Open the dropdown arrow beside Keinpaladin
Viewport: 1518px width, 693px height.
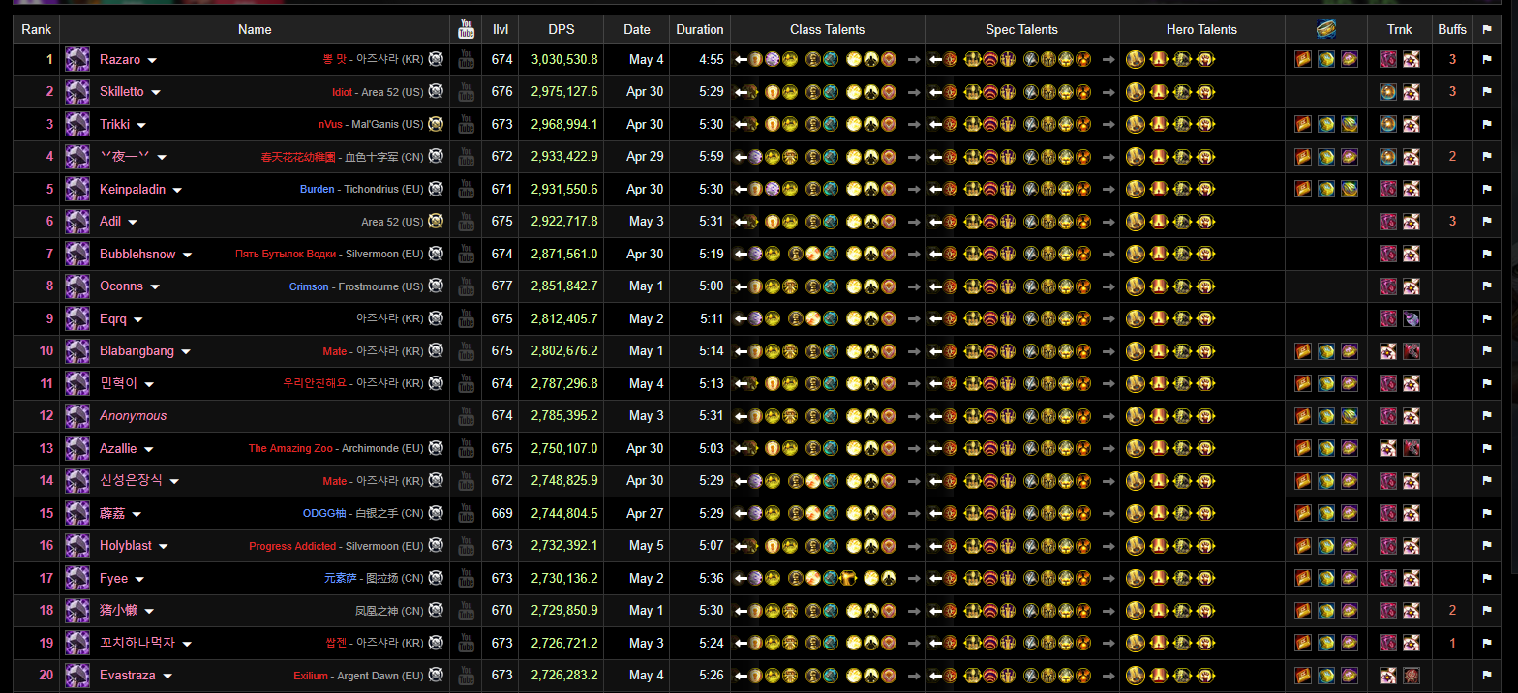coord(177,190)
